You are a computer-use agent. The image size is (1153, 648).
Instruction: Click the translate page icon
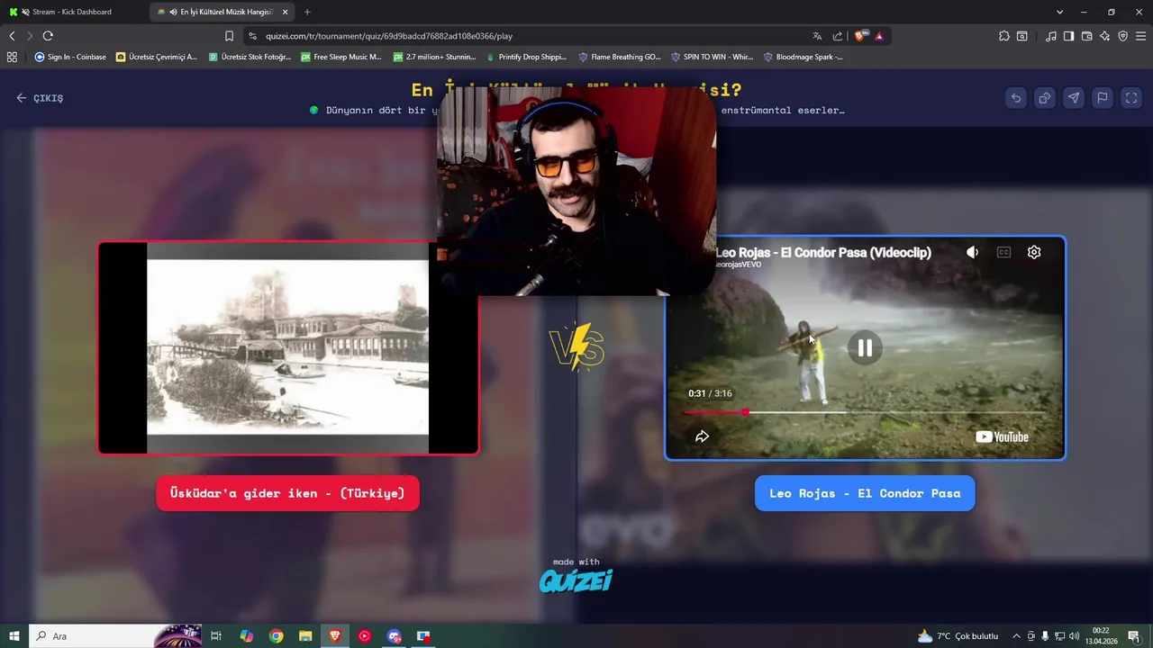(817, 36)
